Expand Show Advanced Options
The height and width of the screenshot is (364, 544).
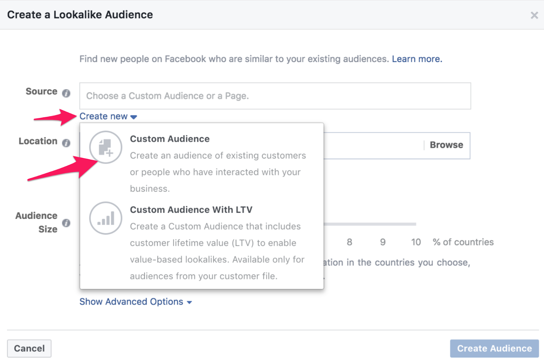136,302
